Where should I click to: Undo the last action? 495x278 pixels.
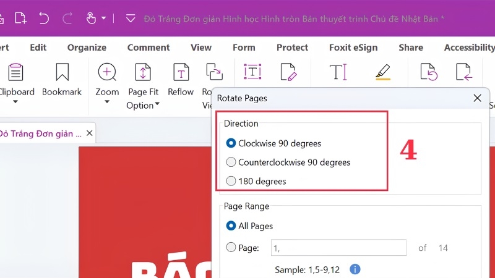(43, 19)
